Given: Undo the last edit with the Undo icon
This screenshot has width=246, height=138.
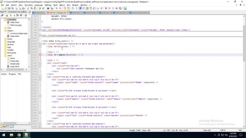Looking at the screenshot, I should point(40,8).
